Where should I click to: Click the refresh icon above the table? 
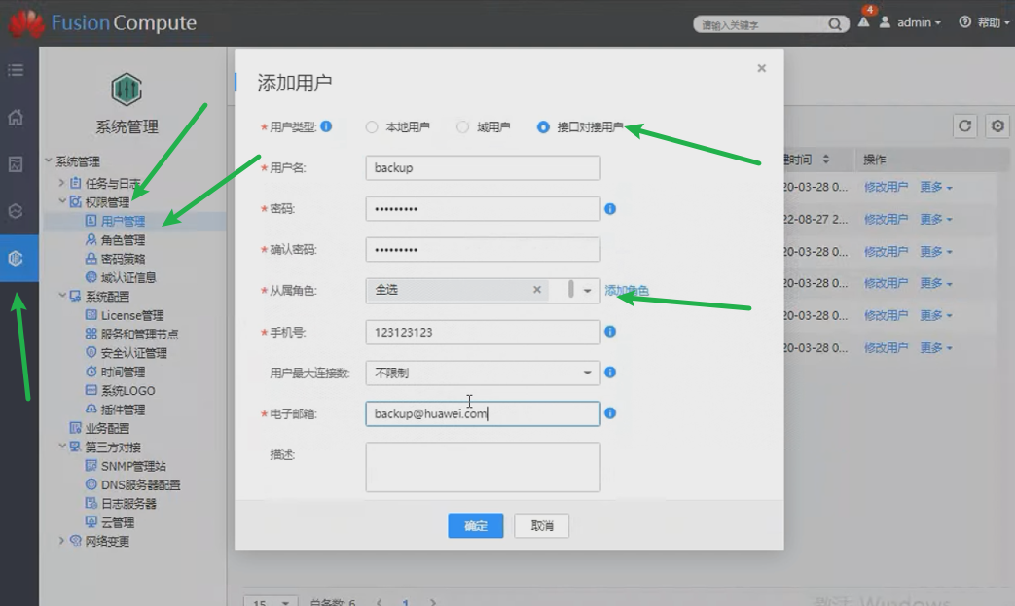tap(964, 125)
